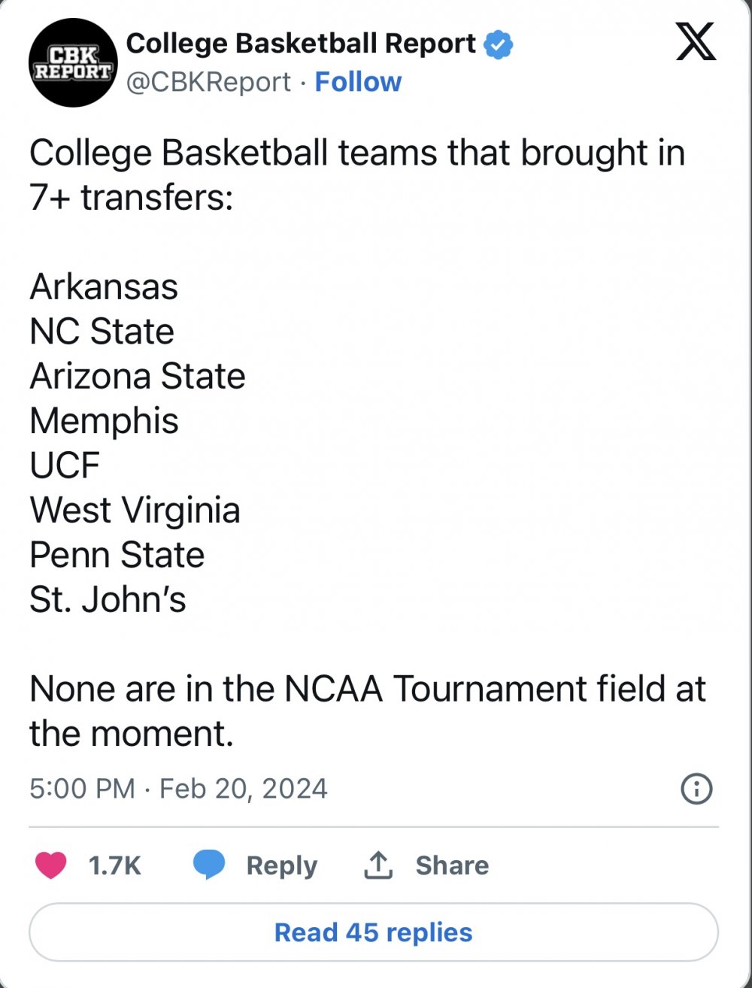Viewport: 752px width, 988px height.
Task: Click the blue verified badge icon
Action: (x=498, y=44)
